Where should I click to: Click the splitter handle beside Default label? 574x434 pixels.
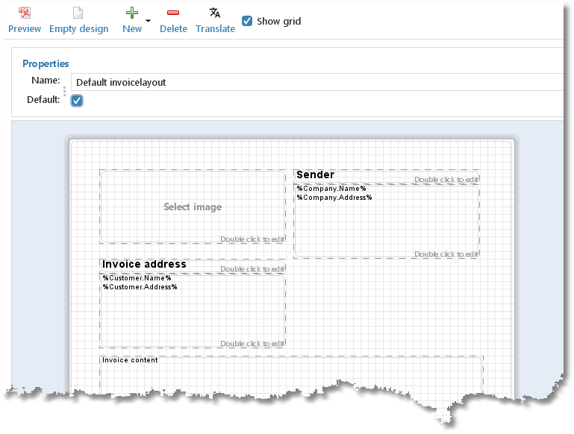(x=64, y=91)
